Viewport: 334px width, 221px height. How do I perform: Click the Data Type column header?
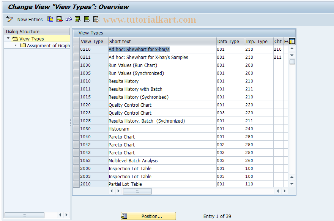230,41
